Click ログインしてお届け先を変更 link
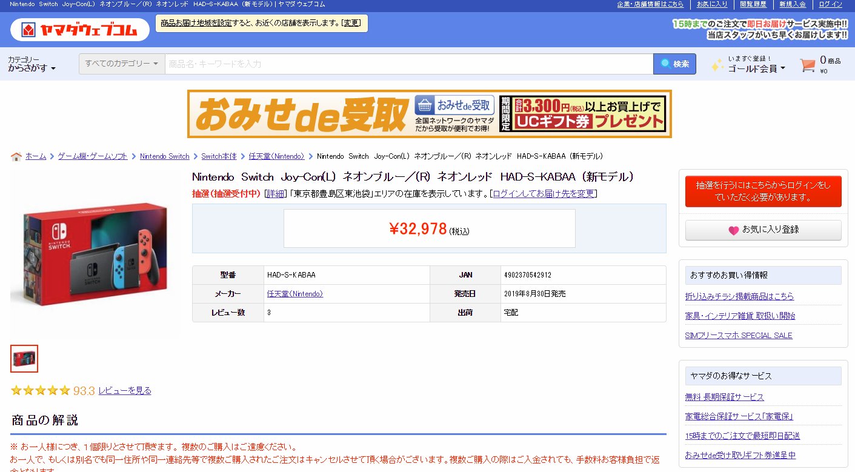This screenshot has height=472, width=855. 544,194
